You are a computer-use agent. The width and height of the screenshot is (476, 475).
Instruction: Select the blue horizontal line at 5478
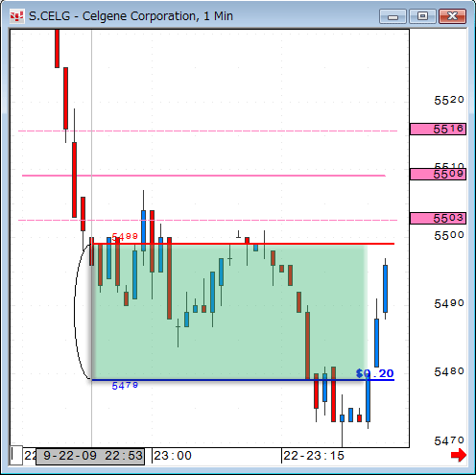pos(243,380)
